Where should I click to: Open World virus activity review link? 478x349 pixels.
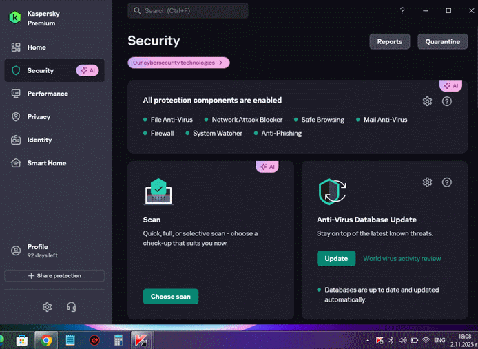point(402,258)
